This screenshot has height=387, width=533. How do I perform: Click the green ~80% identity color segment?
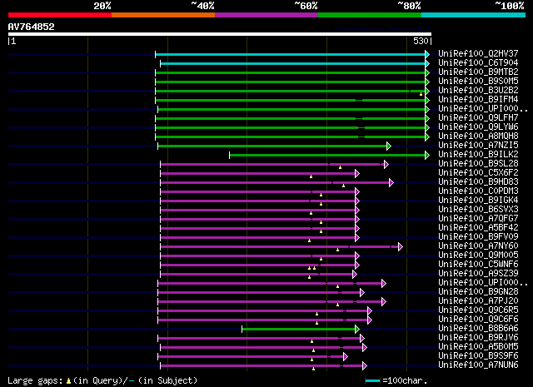pyautogui.click(x=370, y=15)
